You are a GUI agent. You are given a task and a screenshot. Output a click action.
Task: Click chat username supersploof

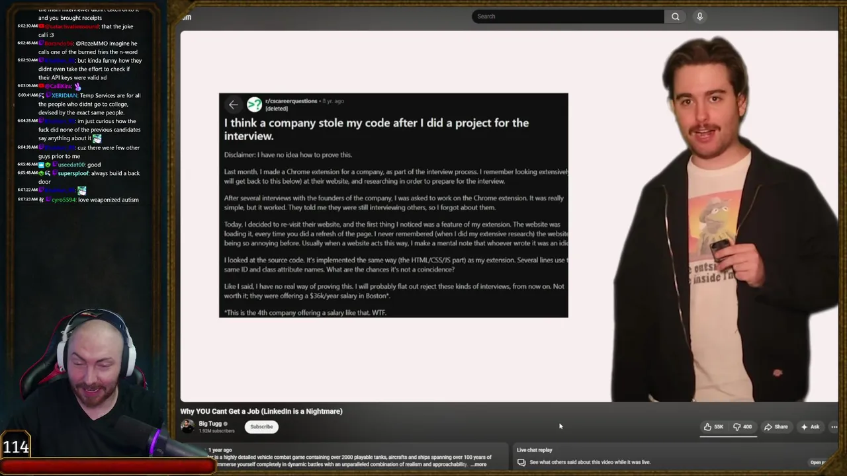[x=73, y=173]
